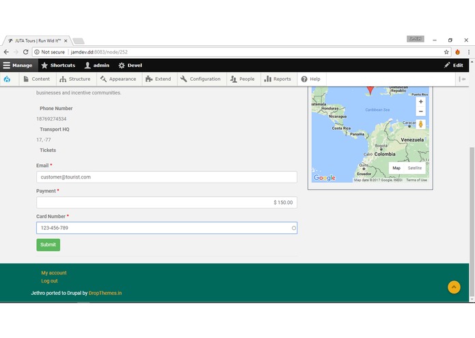
Task: Switch map to Satellite view
Action: [414, 168]
